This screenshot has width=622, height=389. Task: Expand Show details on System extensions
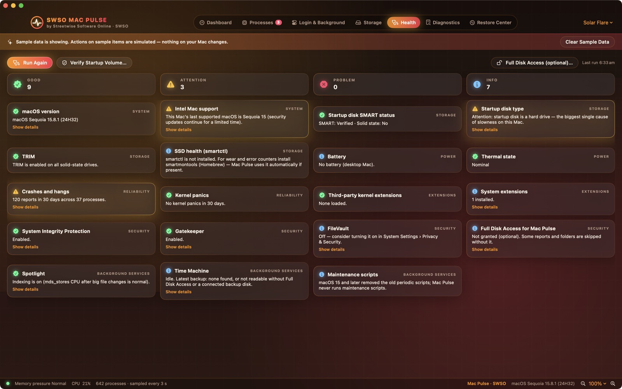[485, 207]
